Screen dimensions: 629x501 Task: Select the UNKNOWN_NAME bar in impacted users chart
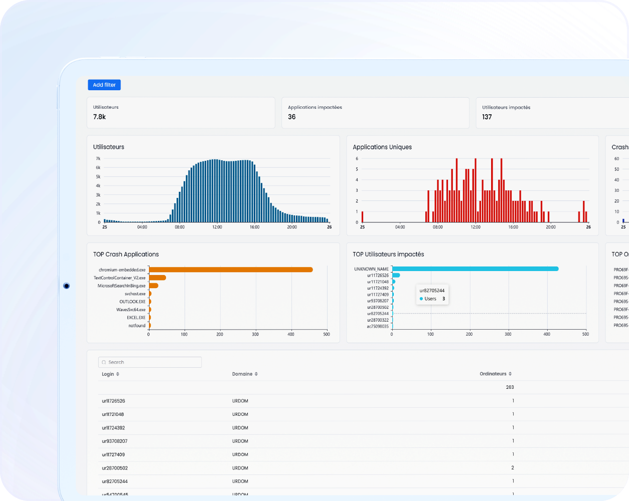475,269
